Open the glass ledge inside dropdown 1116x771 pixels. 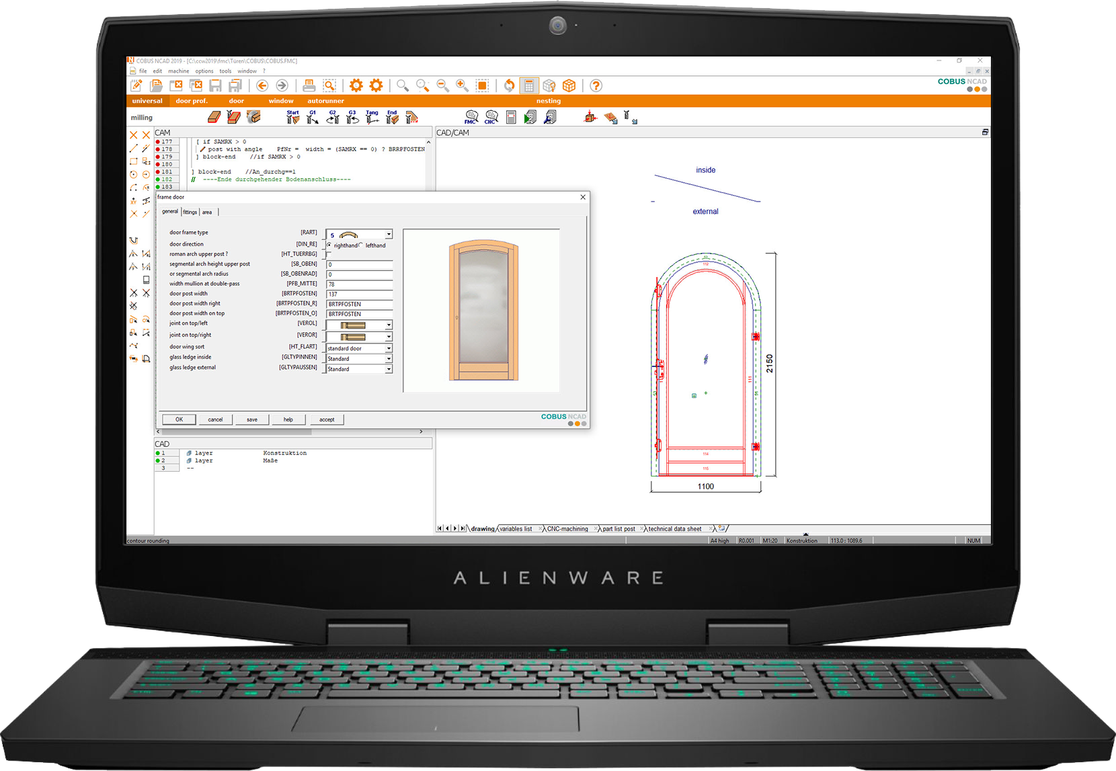[x=389, y=359]
